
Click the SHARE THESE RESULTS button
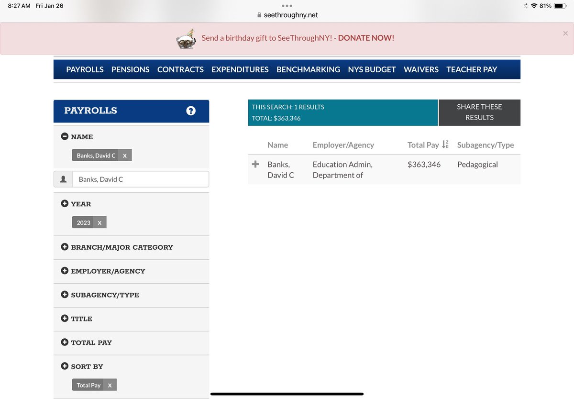[x=479, y=112]
